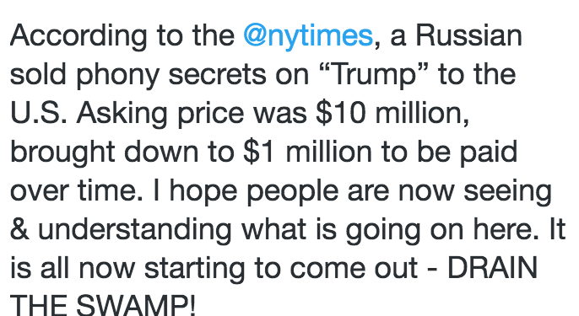Click the word "DRAIN" in capitals
Screen dimensions: 579x316
pos(492,268)
